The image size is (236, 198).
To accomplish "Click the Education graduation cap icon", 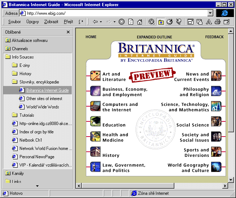I will coord(95,121).
